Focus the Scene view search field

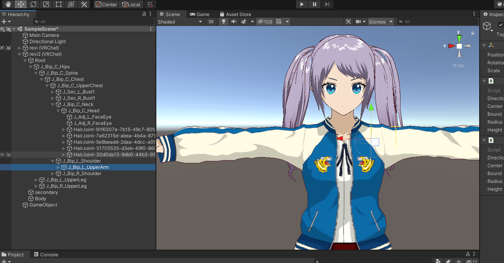click(437, 22)
